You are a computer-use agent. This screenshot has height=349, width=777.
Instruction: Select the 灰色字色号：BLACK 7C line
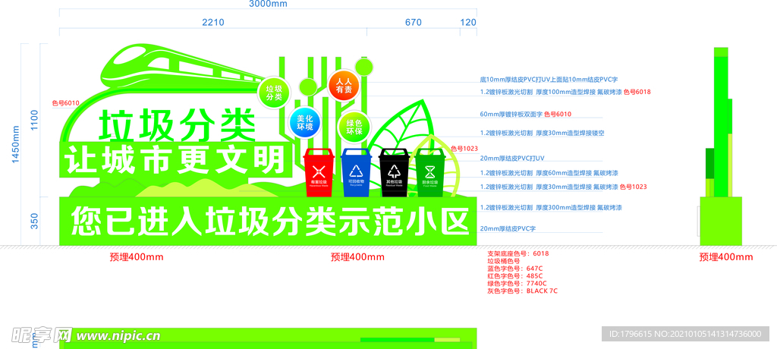(x=522, y=291)
